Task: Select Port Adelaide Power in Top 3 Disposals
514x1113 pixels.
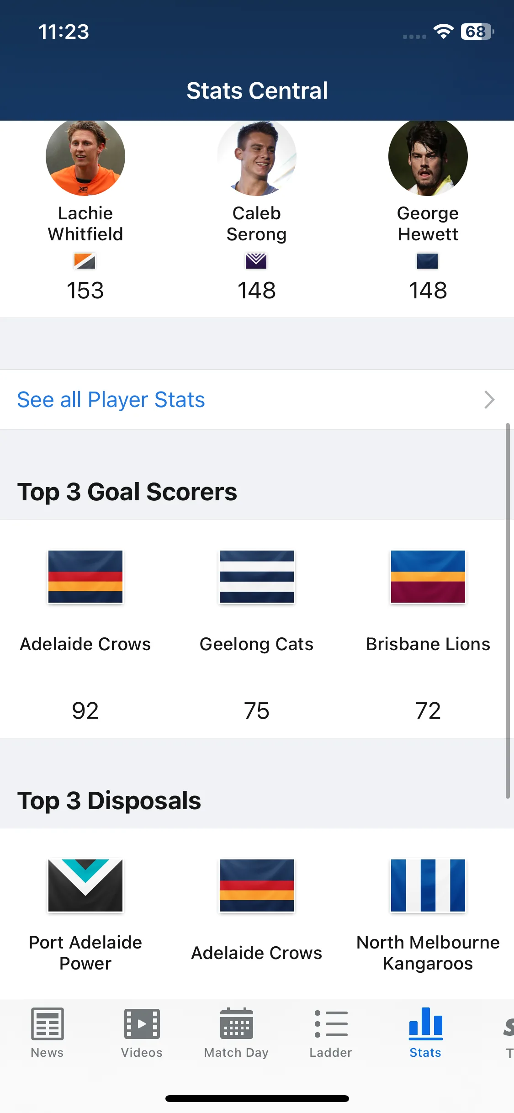Action: click(x=85, y=953)
